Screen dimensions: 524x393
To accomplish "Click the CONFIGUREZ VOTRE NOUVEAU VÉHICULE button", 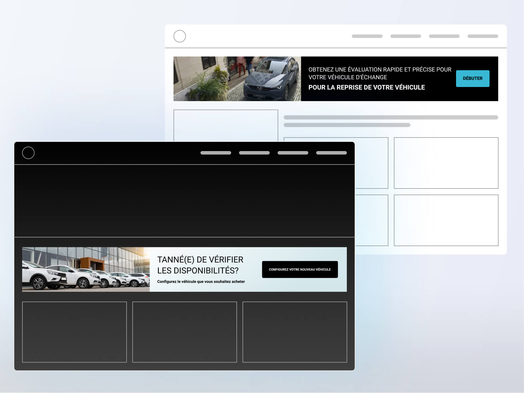I will pos(300,270).
